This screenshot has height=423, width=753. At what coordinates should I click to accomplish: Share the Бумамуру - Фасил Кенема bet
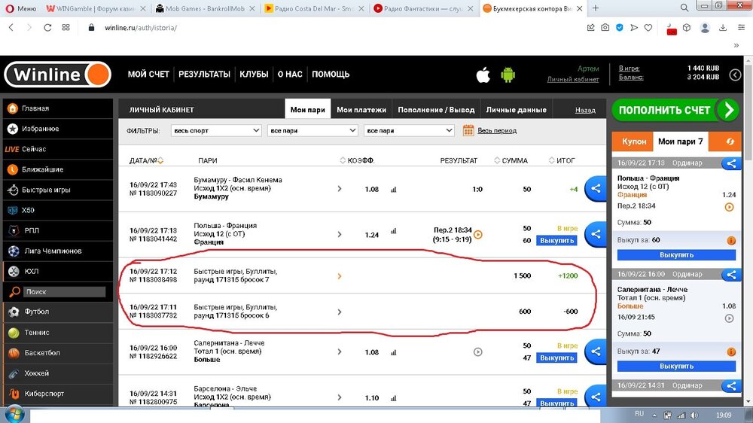click(596, 189)
